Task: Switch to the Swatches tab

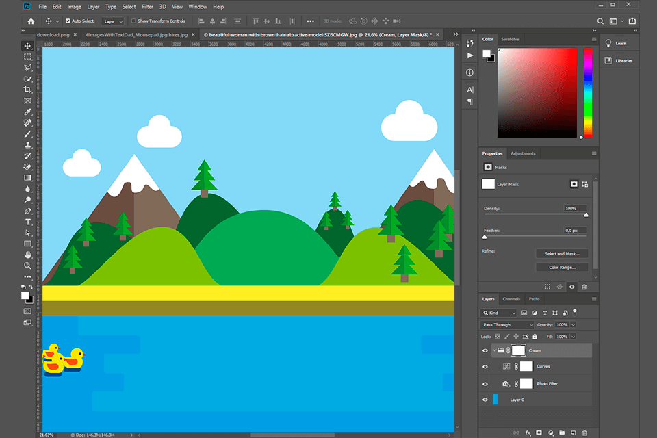Action: (511, 39)
